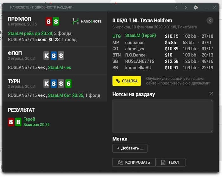Click the K card on the turn

46,83
